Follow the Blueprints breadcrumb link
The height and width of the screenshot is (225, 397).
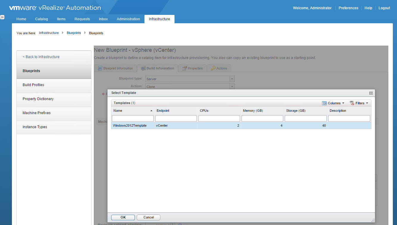click(74, 33)
